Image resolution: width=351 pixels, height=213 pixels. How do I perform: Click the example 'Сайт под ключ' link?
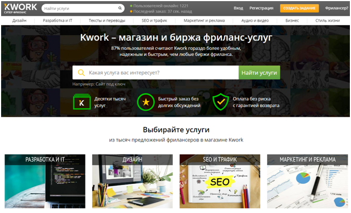pos(110,84)
